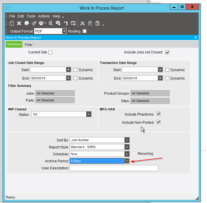Screen dimensions: 207x203
Task: Click the envelope send icon
Action: [x=58, y=23]
